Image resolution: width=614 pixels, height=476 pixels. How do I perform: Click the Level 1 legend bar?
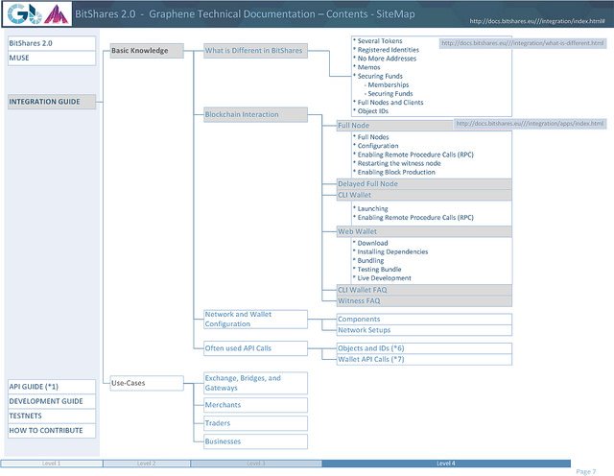(x=52, y=464)
